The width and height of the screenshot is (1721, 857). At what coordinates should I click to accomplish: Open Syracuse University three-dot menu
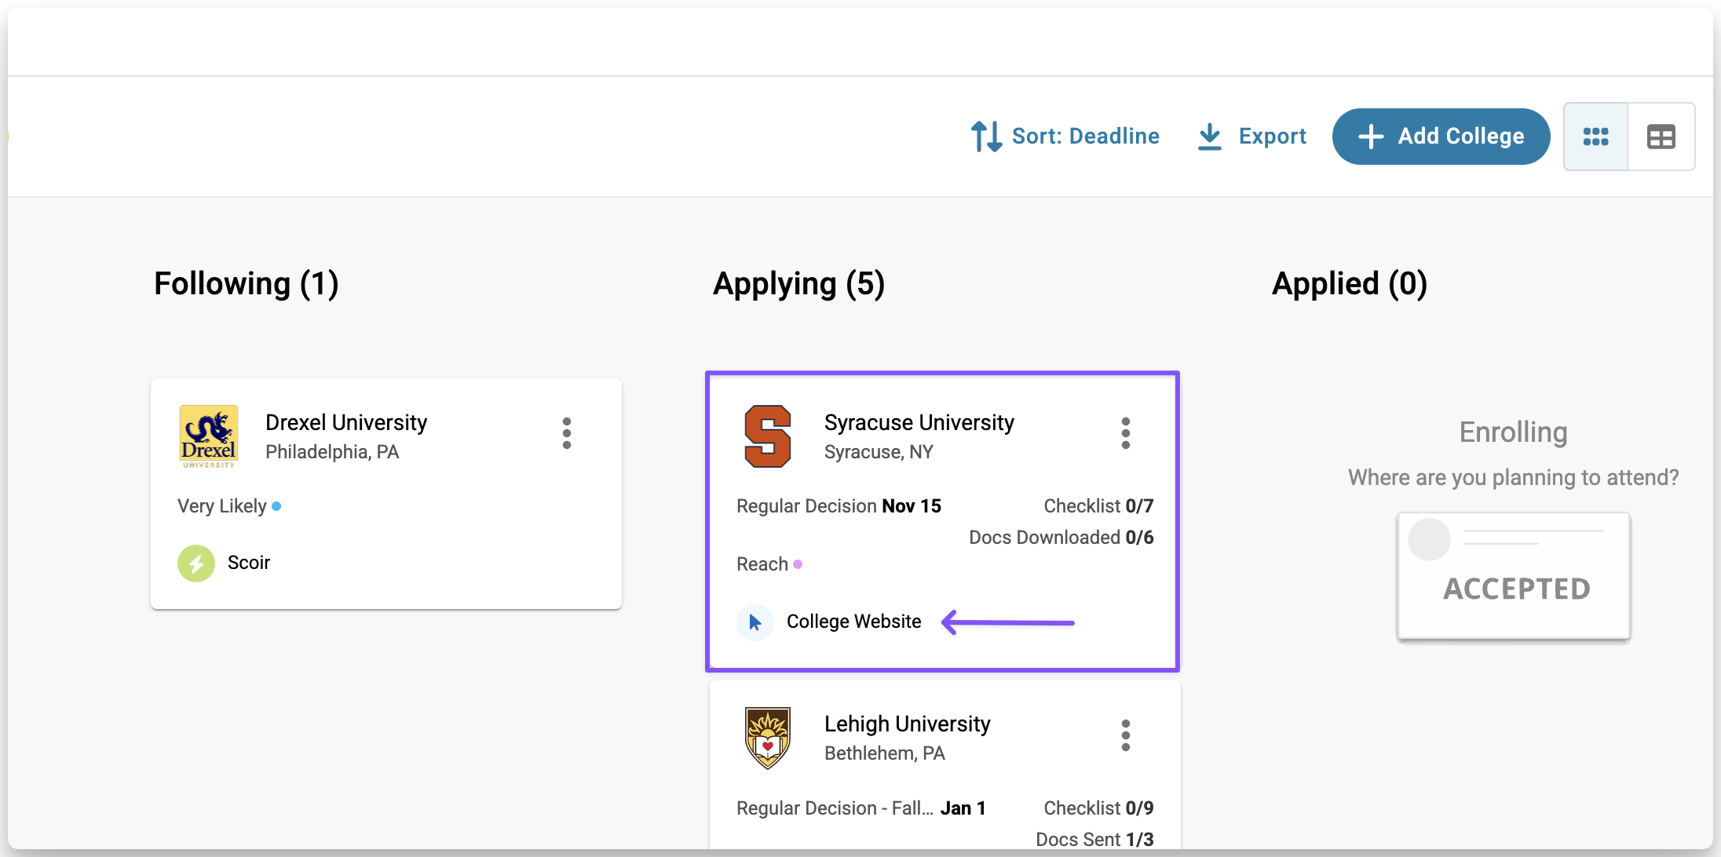point(1125,433)
